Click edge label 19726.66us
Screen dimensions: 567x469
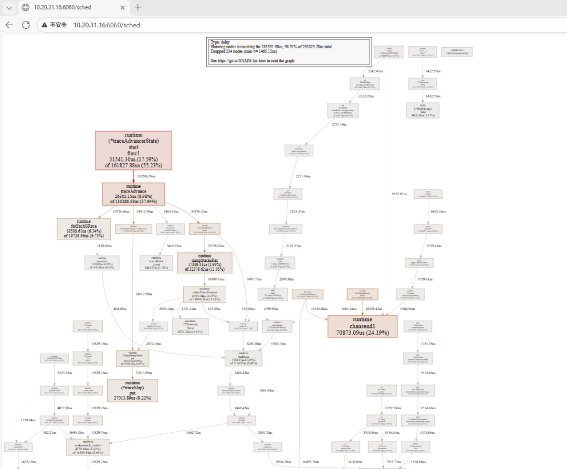[x=121, y=211]
